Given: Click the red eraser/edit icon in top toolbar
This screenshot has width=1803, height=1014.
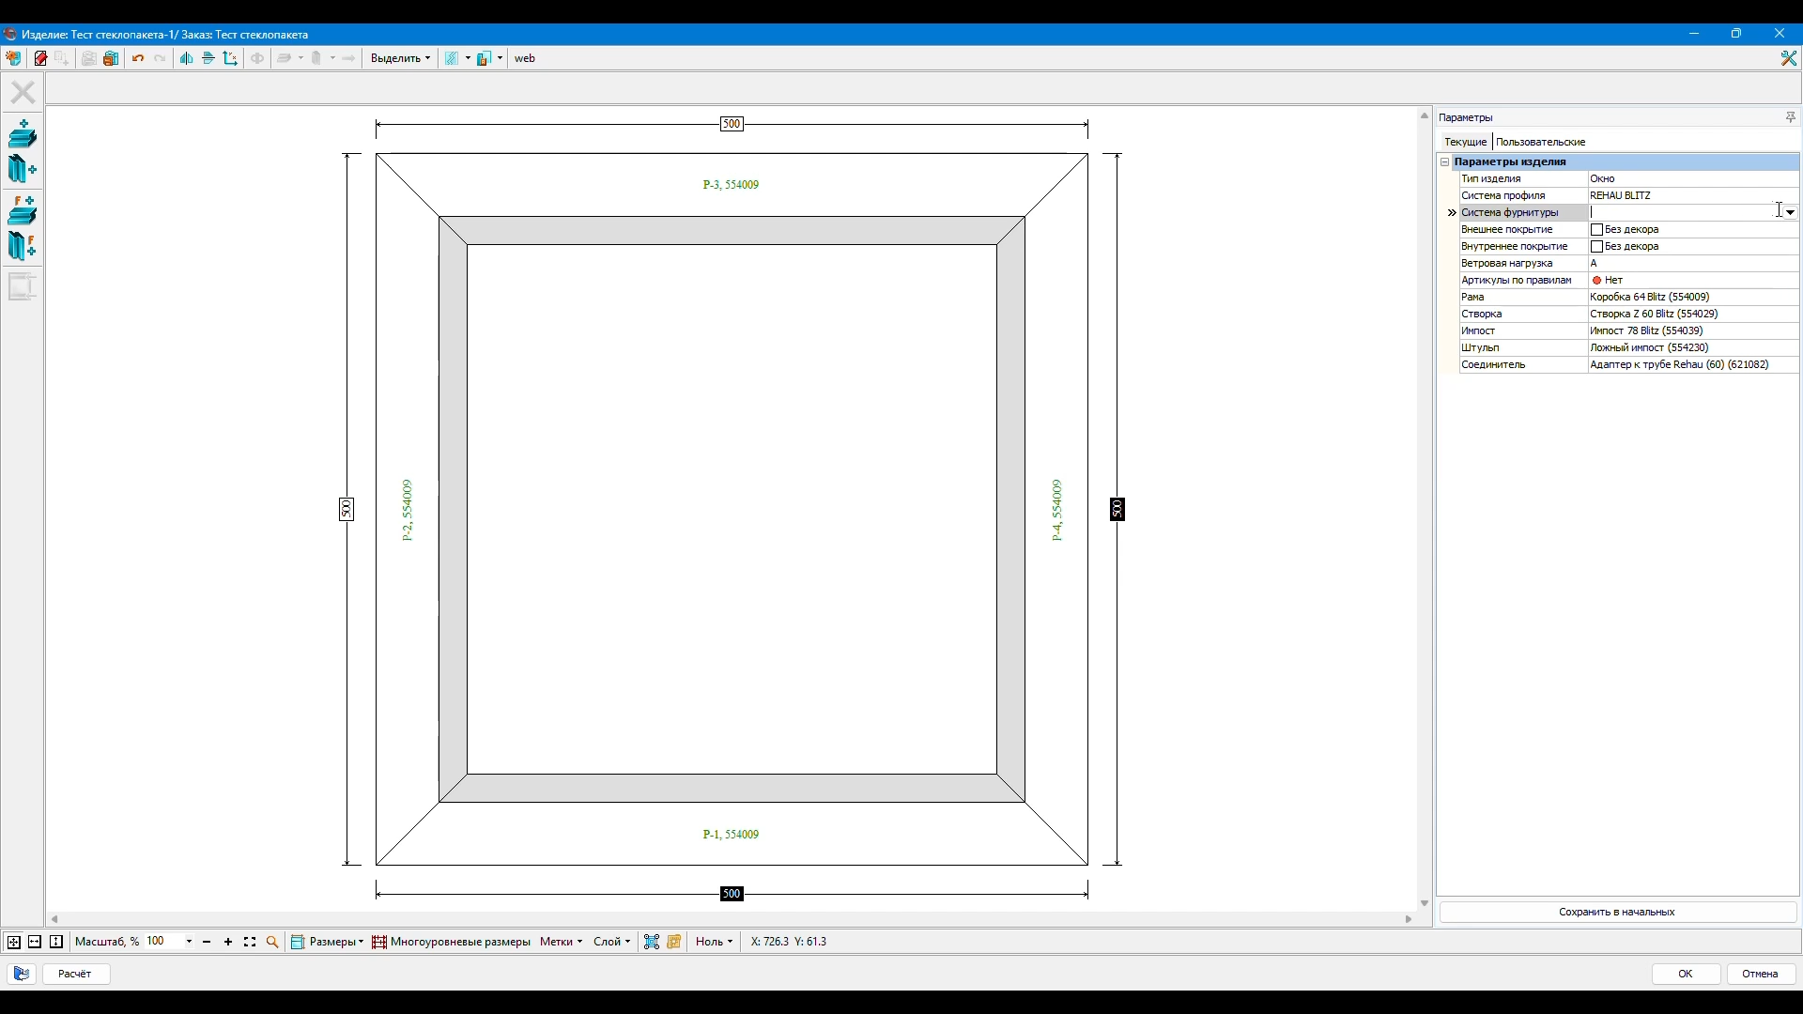Looking at the screenshot, I should click(40, 58).
